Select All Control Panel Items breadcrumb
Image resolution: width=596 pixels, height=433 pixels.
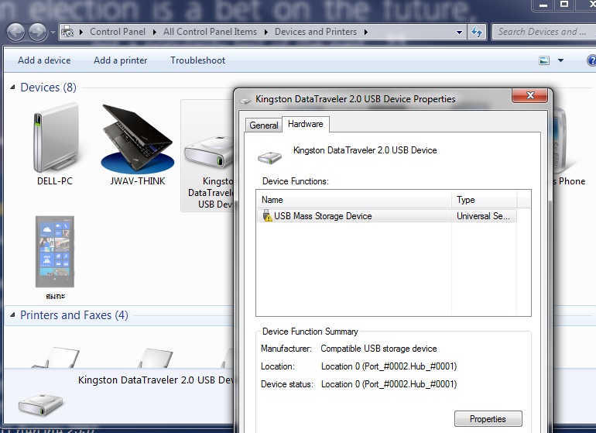click(x=210, y=32)
